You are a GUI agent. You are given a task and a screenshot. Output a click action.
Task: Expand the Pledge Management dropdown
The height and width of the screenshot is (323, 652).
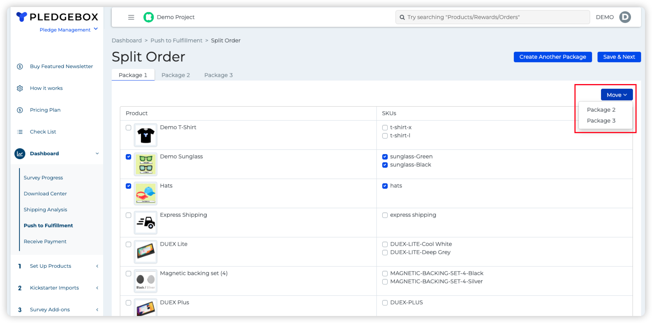pyautogui.click(x=69, y=30)
